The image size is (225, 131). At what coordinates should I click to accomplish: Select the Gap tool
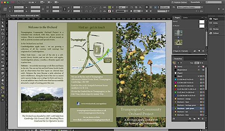(x=2, y=30)
